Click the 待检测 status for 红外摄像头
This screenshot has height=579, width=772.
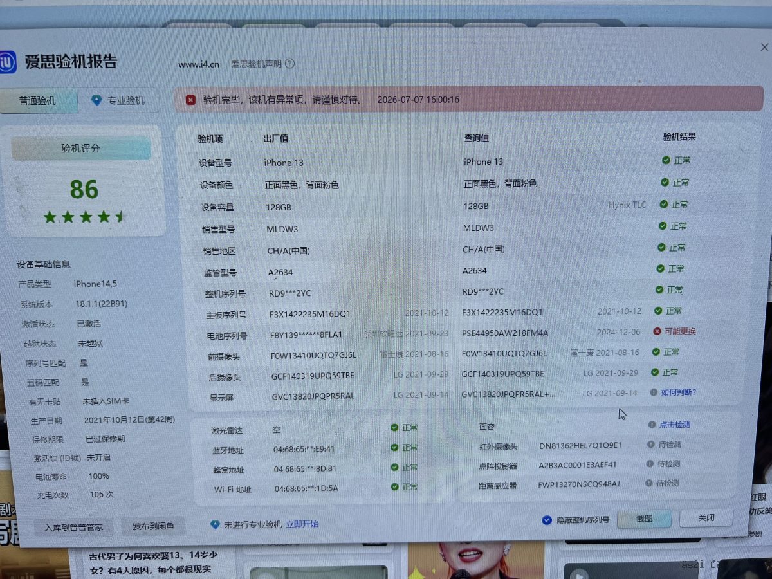[669, 445]
